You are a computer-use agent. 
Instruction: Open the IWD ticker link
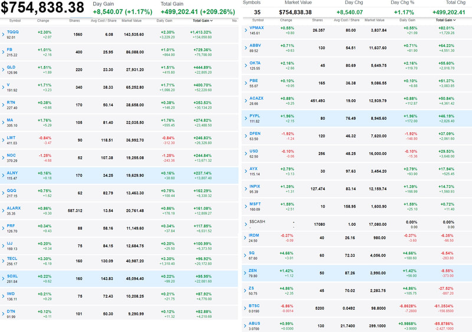(x=11, y=294)
